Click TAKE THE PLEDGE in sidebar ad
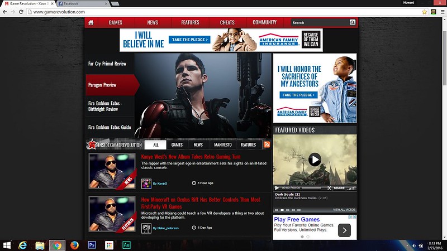Image resolution: width=447 pixels, height=251 pixels. [298, 95]
